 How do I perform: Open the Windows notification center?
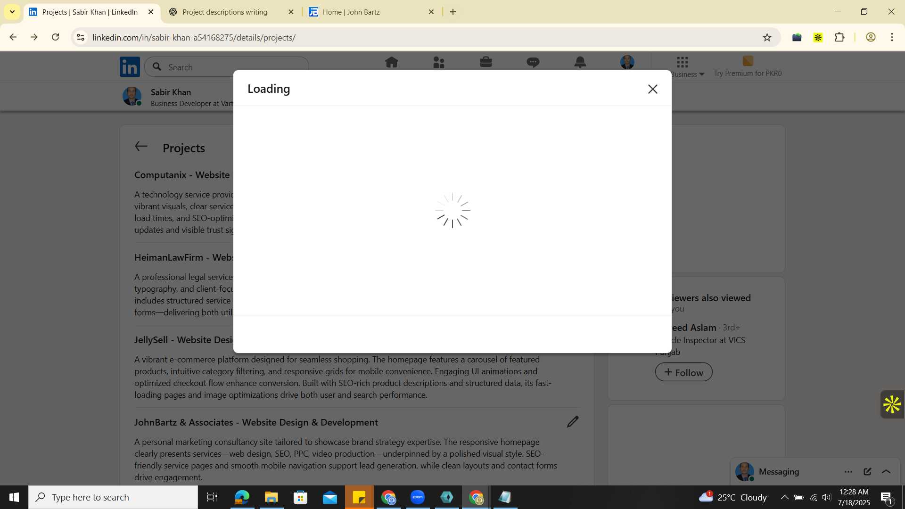(886, 498)
